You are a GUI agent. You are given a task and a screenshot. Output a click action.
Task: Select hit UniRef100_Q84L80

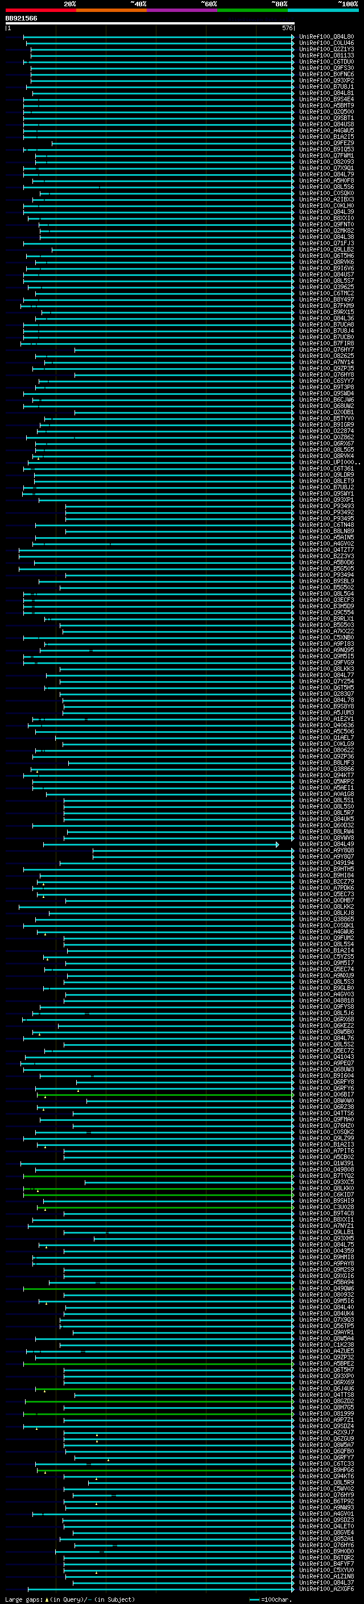tap(326, 37)
